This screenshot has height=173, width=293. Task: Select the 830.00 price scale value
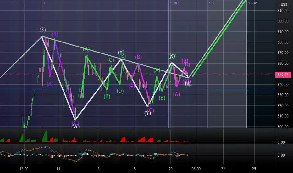(x=283, y=95)
